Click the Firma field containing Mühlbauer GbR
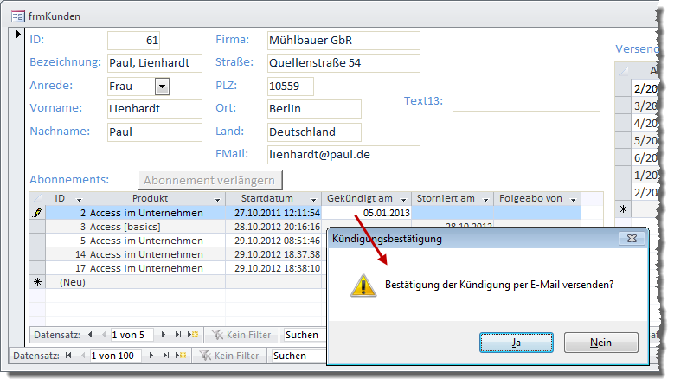The width and height of the screenshot is (674, 385). pos(342,41)
